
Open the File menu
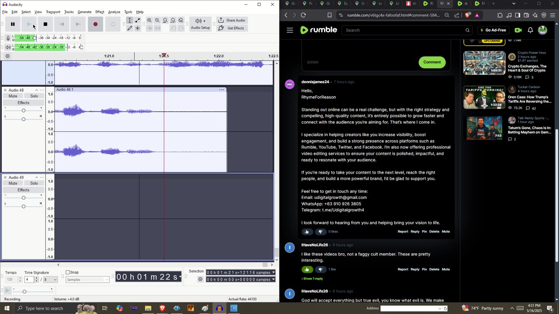[5, 12]
